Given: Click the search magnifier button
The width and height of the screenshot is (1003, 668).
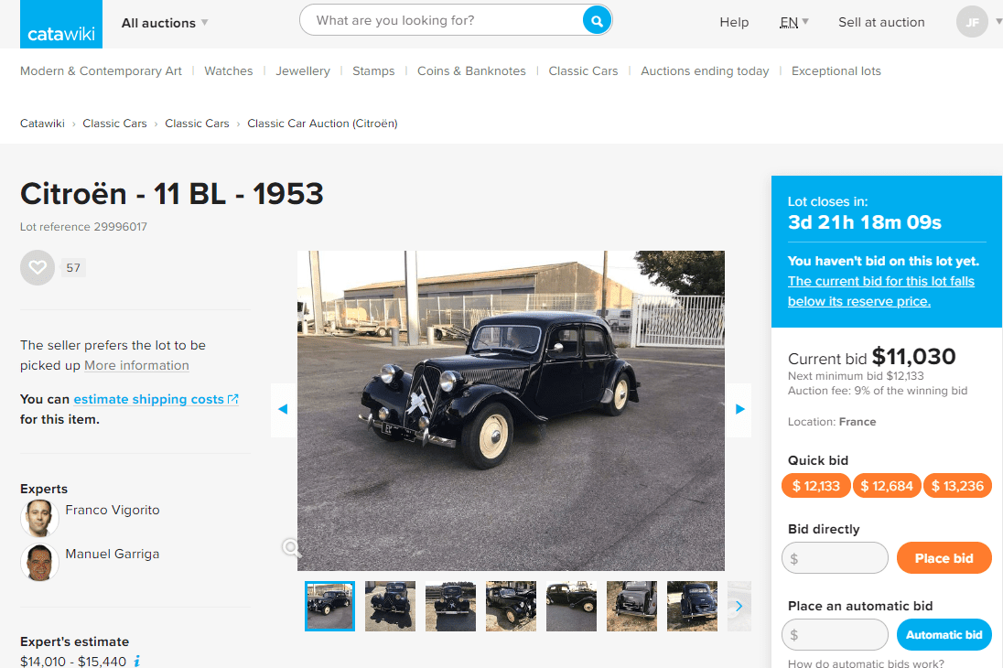Looking at the screenshot, I should coord(596,20).
